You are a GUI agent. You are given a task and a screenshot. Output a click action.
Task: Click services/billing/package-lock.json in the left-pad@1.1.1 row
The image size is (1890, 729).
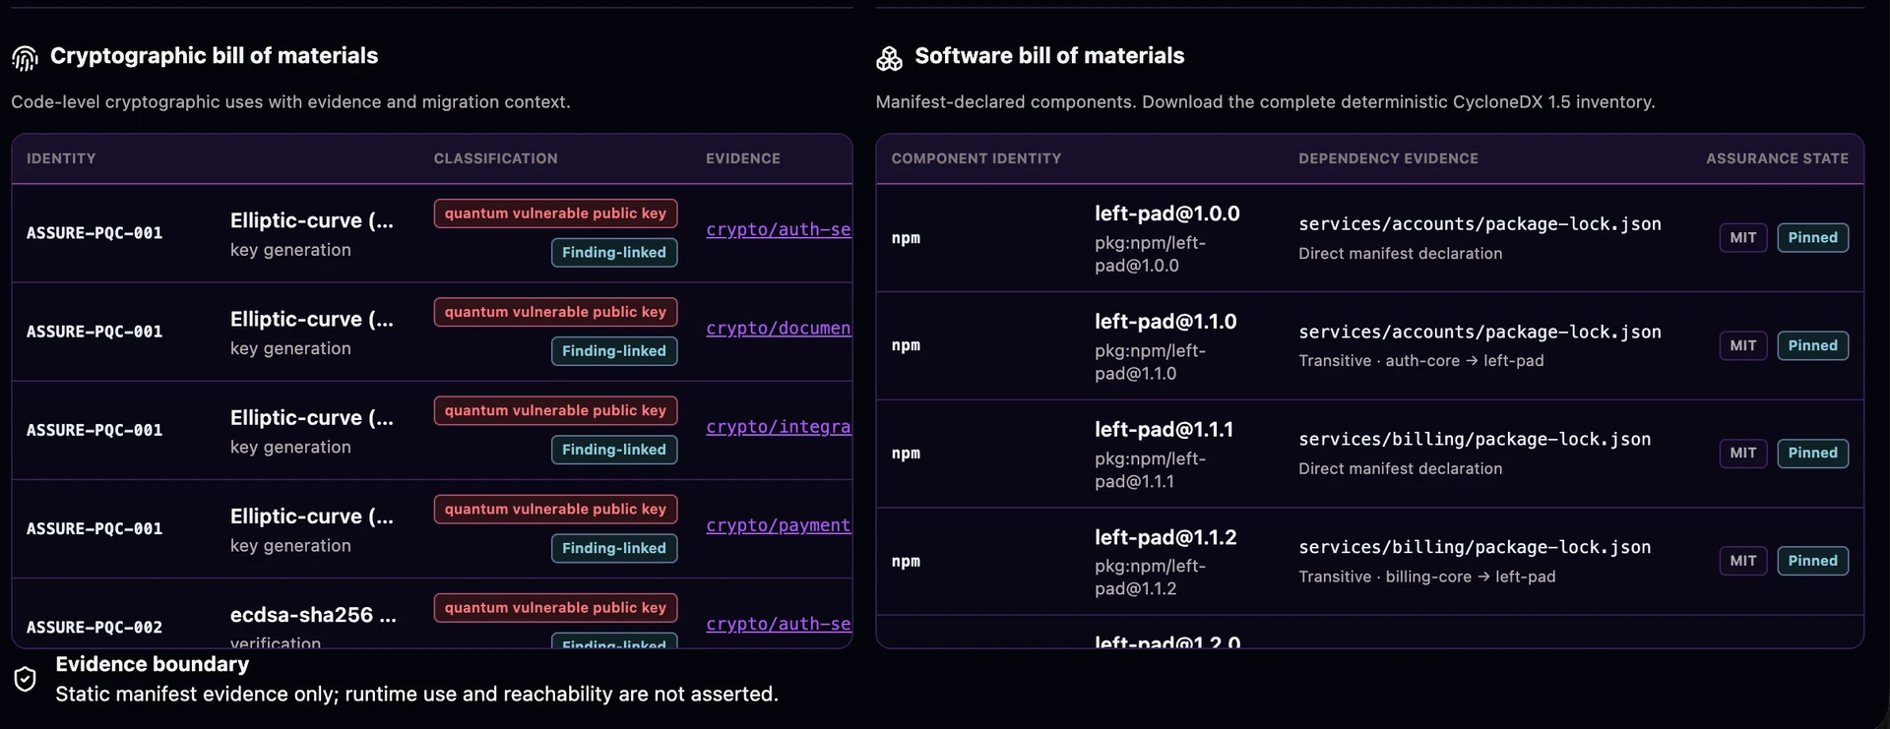point(1475,440)
